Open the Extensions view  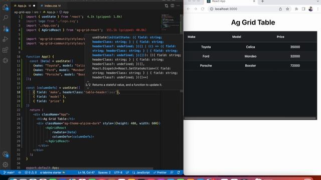[x=6, y=50]
